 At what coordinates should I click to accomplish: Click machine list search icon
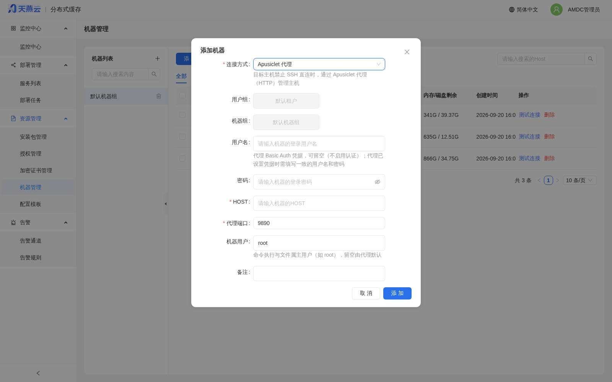(x=154, y=74)
